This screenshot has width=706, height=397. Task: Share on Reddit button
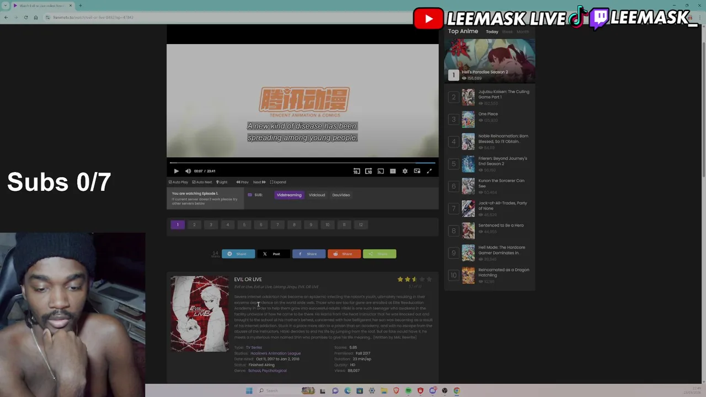pyautogui.click(x=344, y=254)
